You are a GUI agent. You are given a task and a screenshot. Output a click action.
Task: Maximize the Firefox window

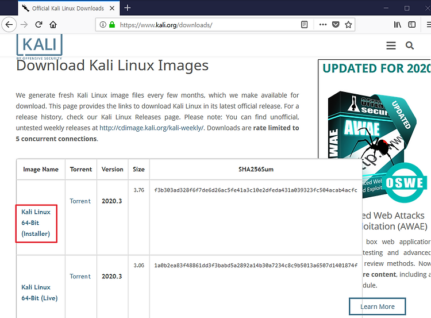click(x=407, y=8)
